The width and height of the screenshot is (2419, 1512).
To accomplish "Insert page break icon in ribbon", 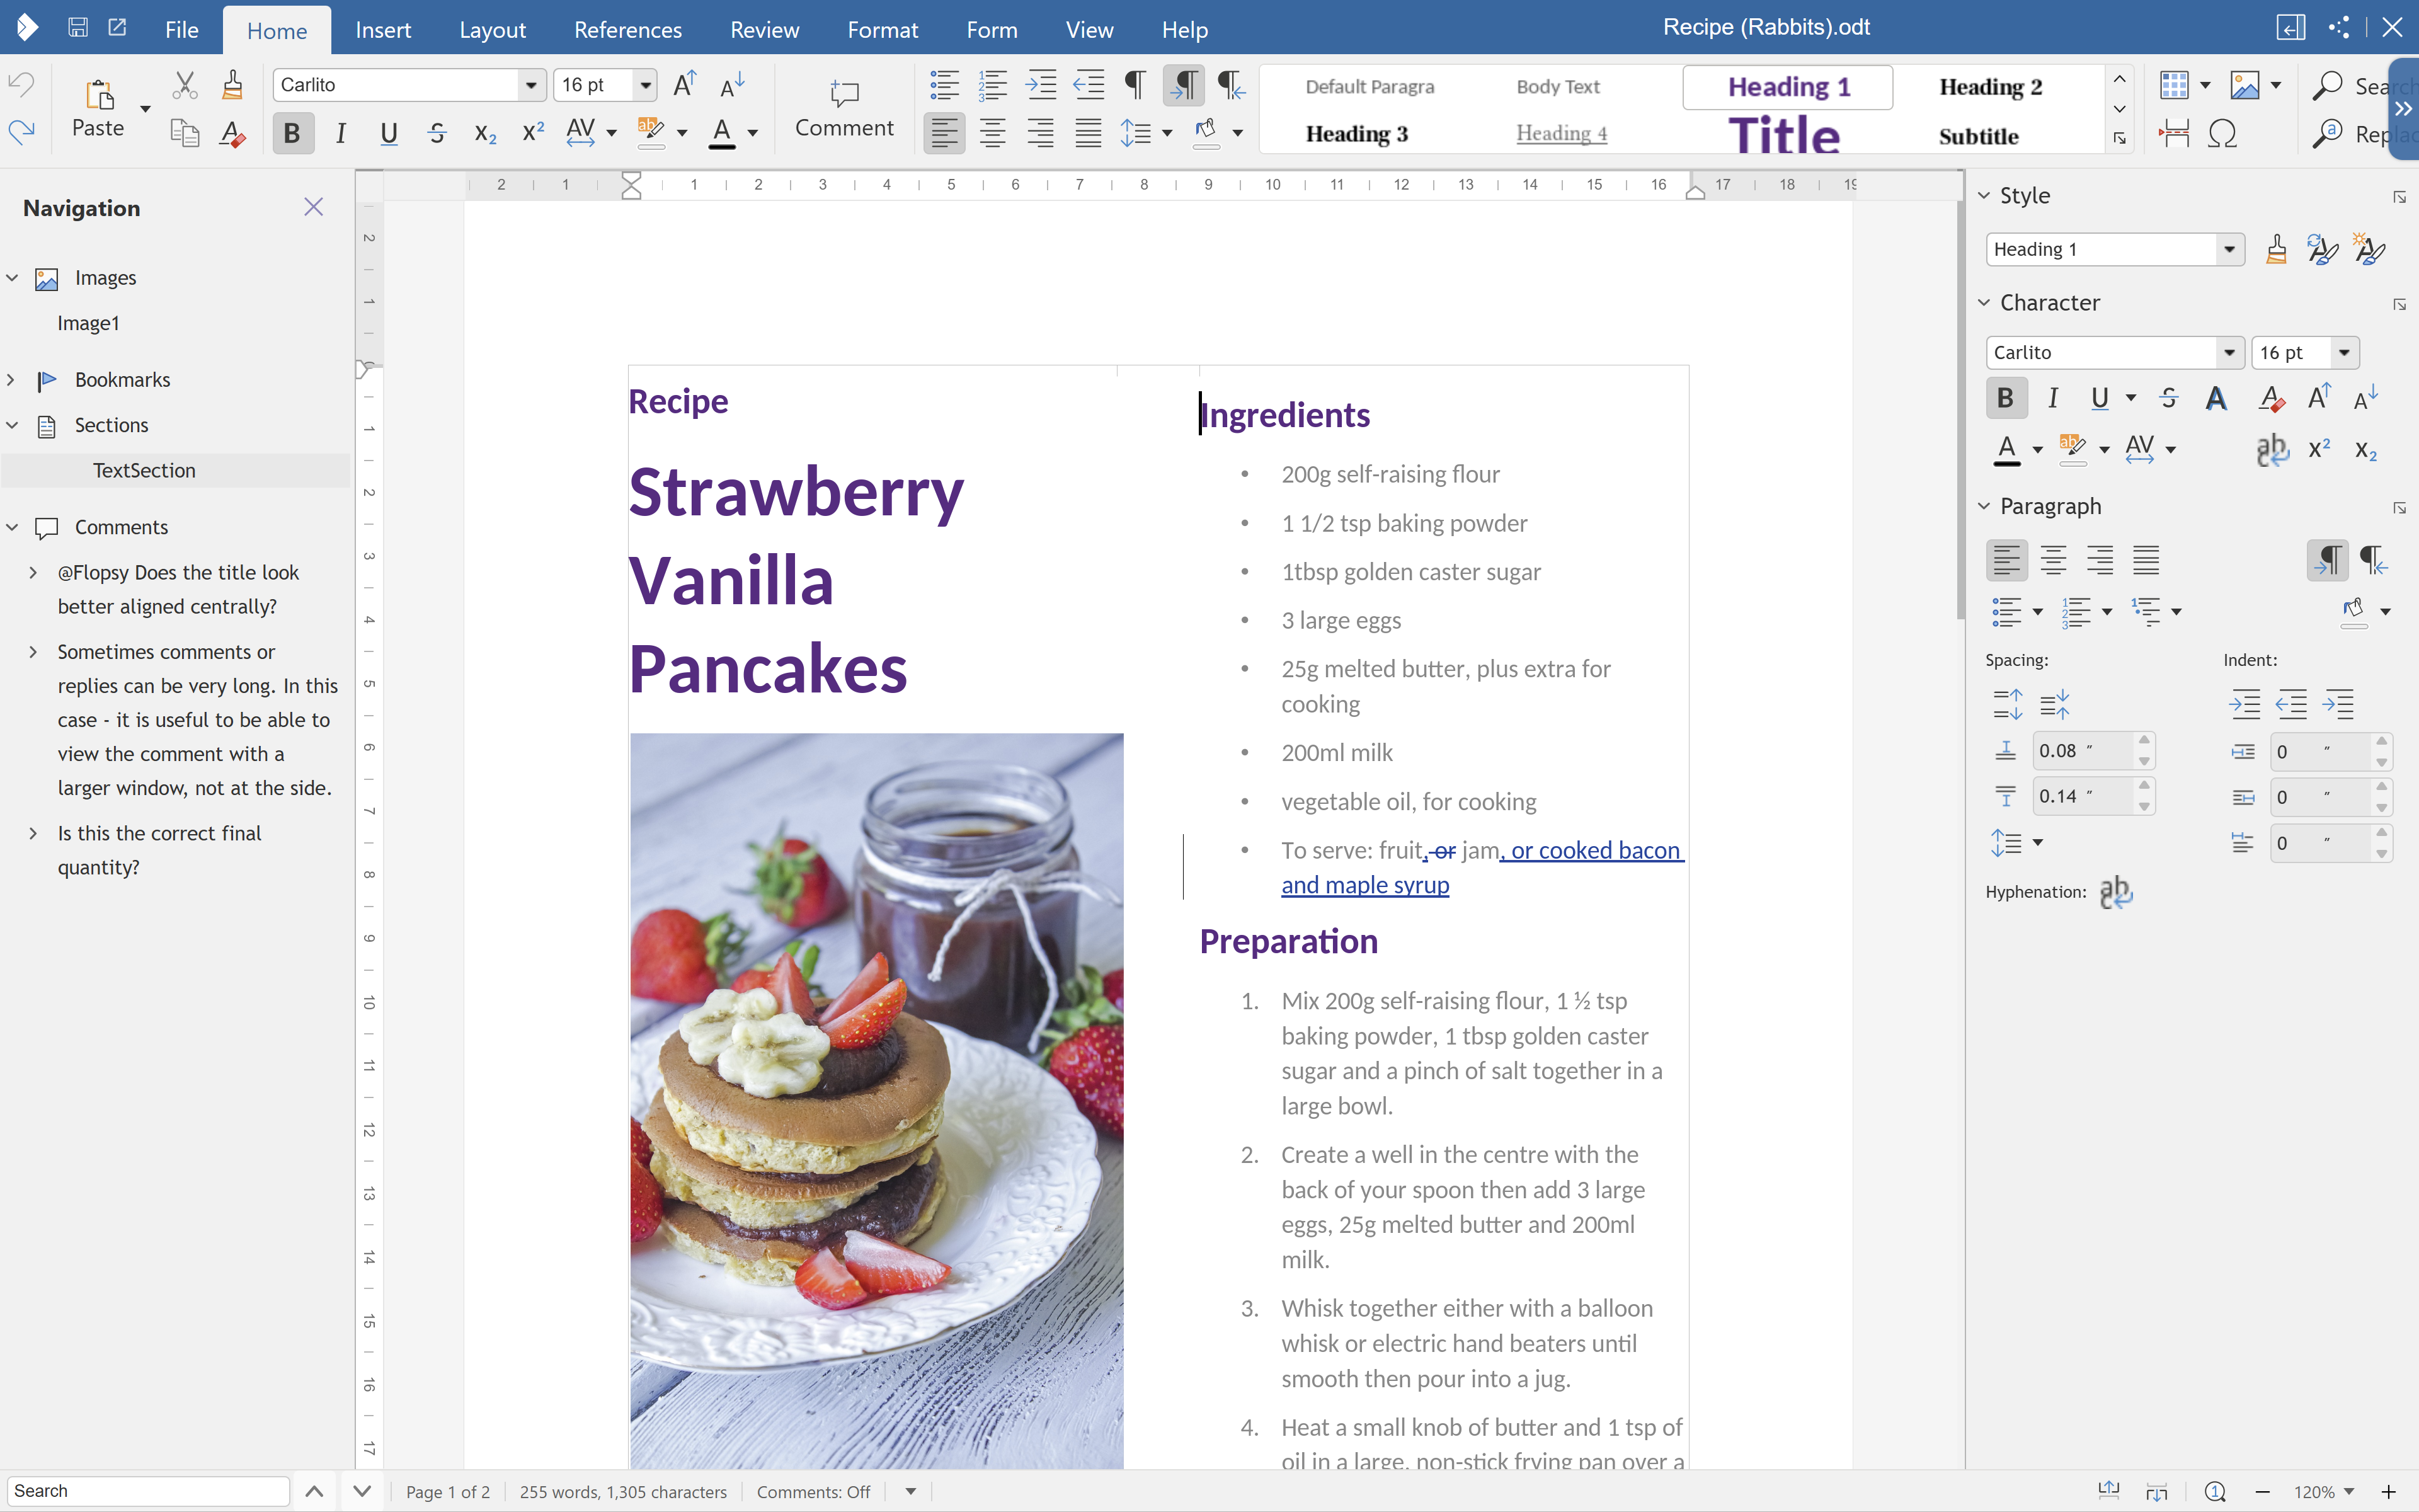I will point(2174,133).
